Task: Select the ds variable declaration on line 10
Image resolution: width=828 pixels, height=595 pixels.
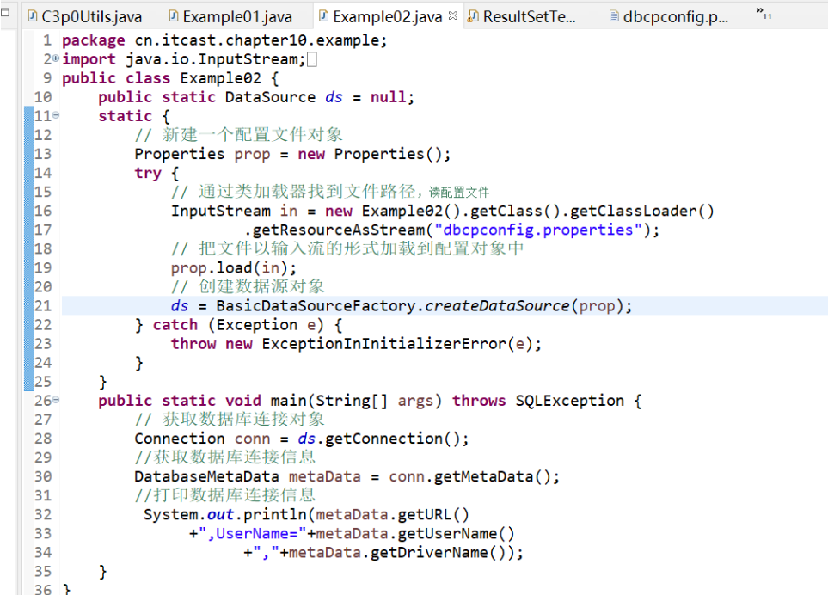Action: [x=334, y=96]
